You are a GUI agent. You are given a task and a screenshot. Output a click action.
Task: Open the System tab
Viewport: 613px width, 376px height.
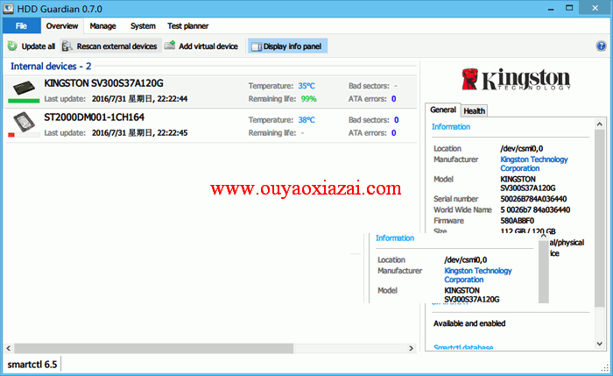(x=143, y=26)
